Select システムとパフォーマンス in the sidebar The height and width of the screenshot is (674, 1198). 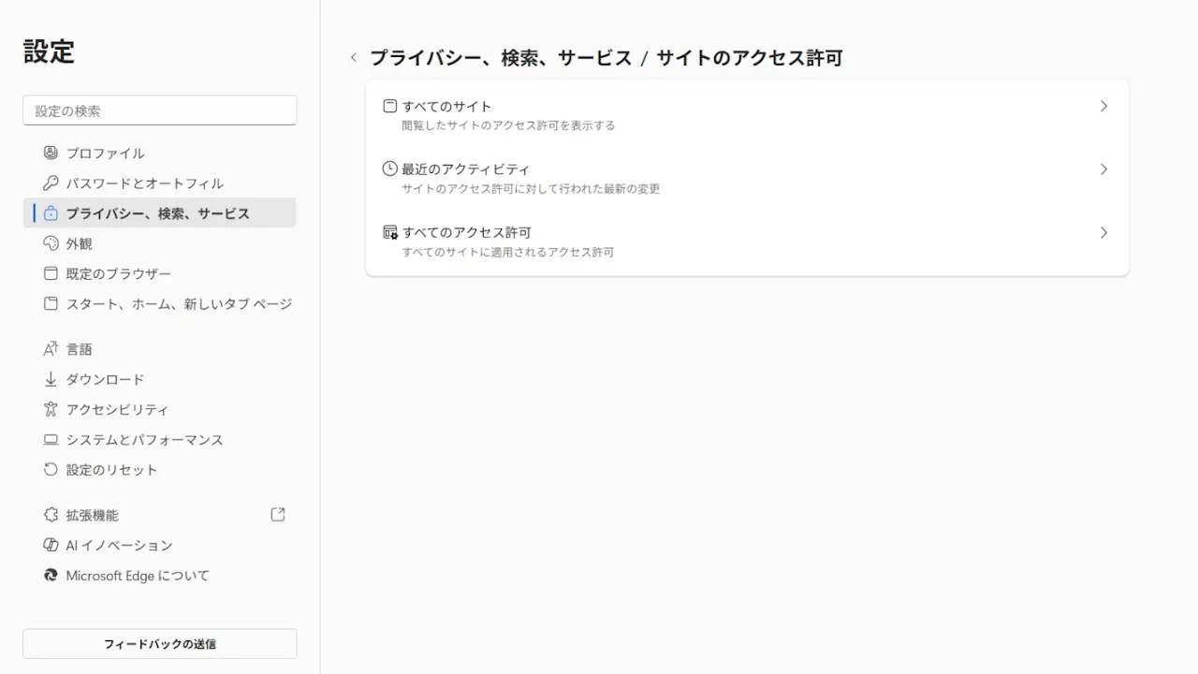144,440
